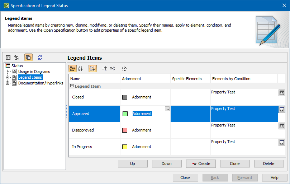The image size is (290, 184).
Task: Switch to the tree structure view icon
Action: (16, 57)
